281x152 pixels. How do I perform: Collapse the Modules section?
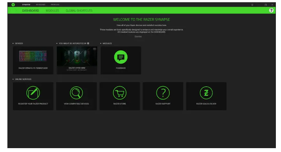(101, 43)
